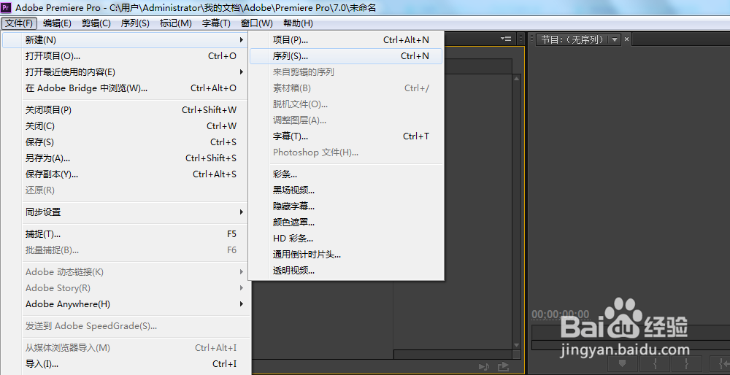
Task: Open the 文件(F) menu
Action: coord(19,23)
